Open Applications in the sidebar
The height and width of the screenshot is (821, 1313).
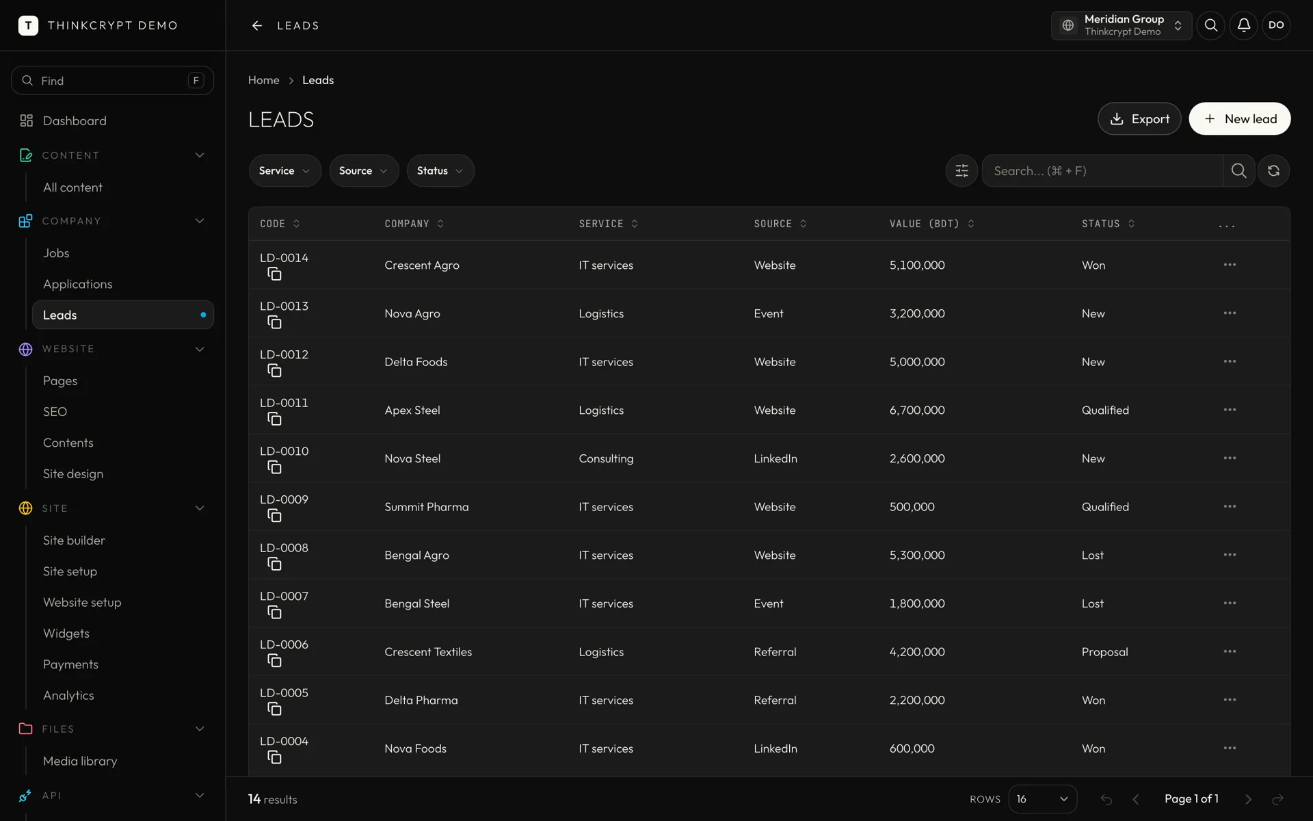(x=77, y=284)
